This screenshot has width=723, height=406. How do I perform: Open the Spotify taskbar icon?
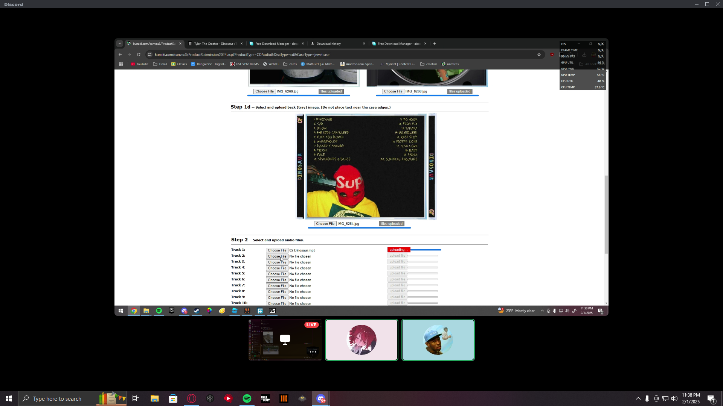(x=247, y=398)
